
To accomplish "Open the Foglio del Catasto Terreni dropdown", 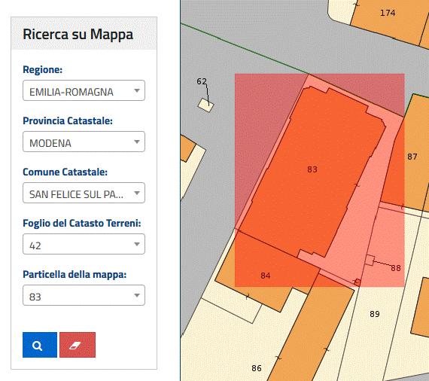I will point(84,244).
